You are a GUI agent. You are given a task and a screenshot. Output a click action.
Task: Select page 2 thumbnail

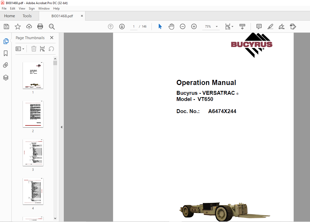(x=33, y=114)
